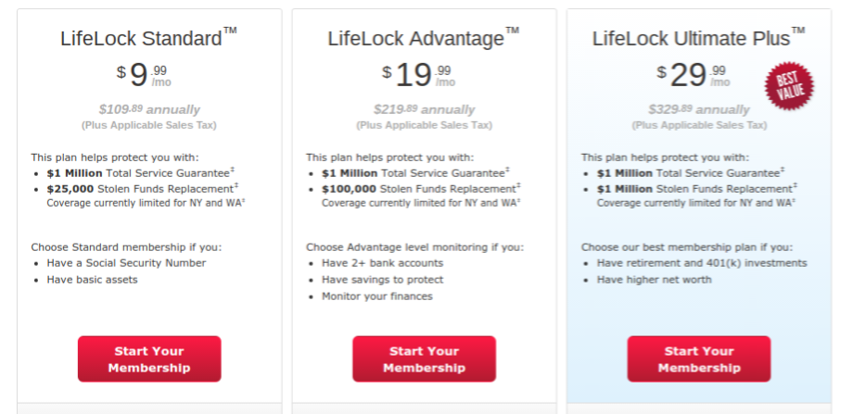Click 'Have retirement and 401(k) investments' bullet
This screenshot has height=414, width=853.
tap(702, 263)
